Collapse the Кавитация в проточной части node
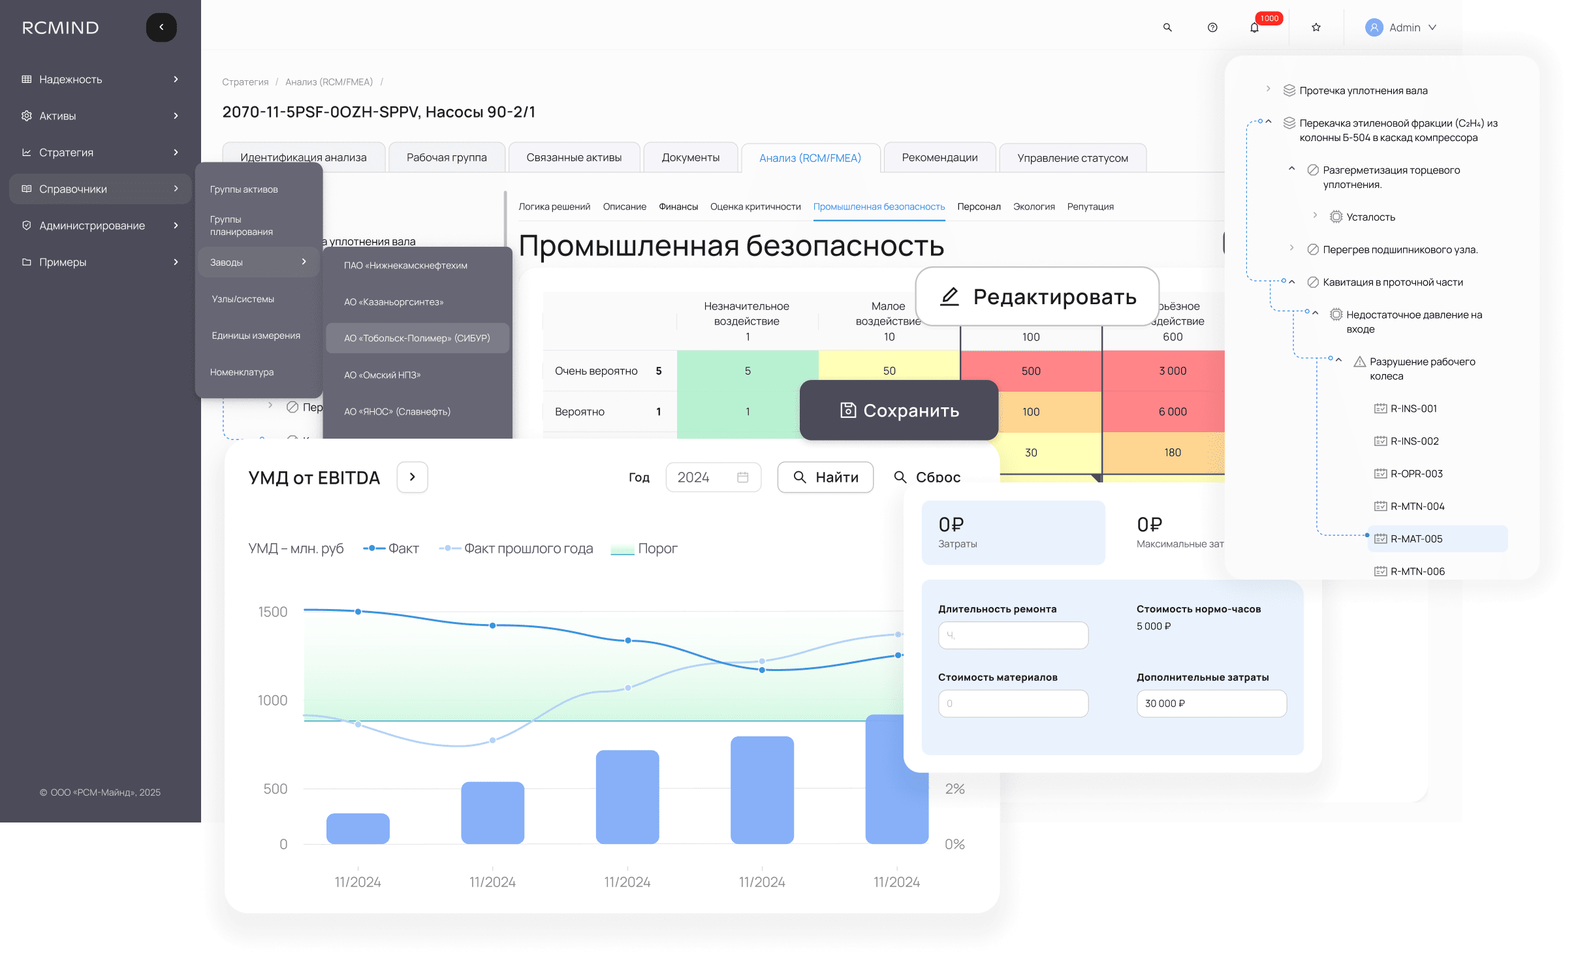1578x955 pixels. [1291, 282]
